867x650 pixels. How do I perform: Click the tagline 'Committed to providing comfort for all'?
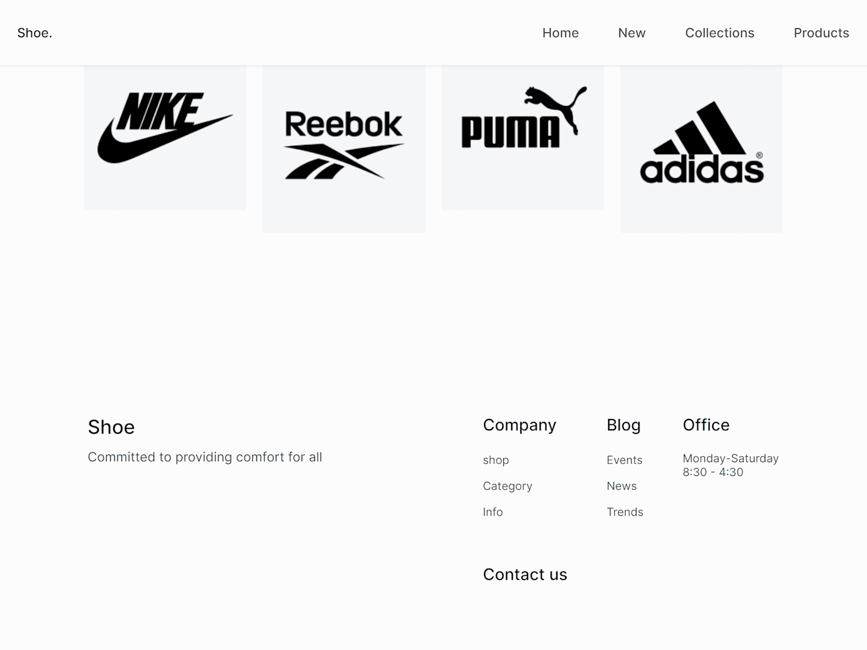[205, 457]
